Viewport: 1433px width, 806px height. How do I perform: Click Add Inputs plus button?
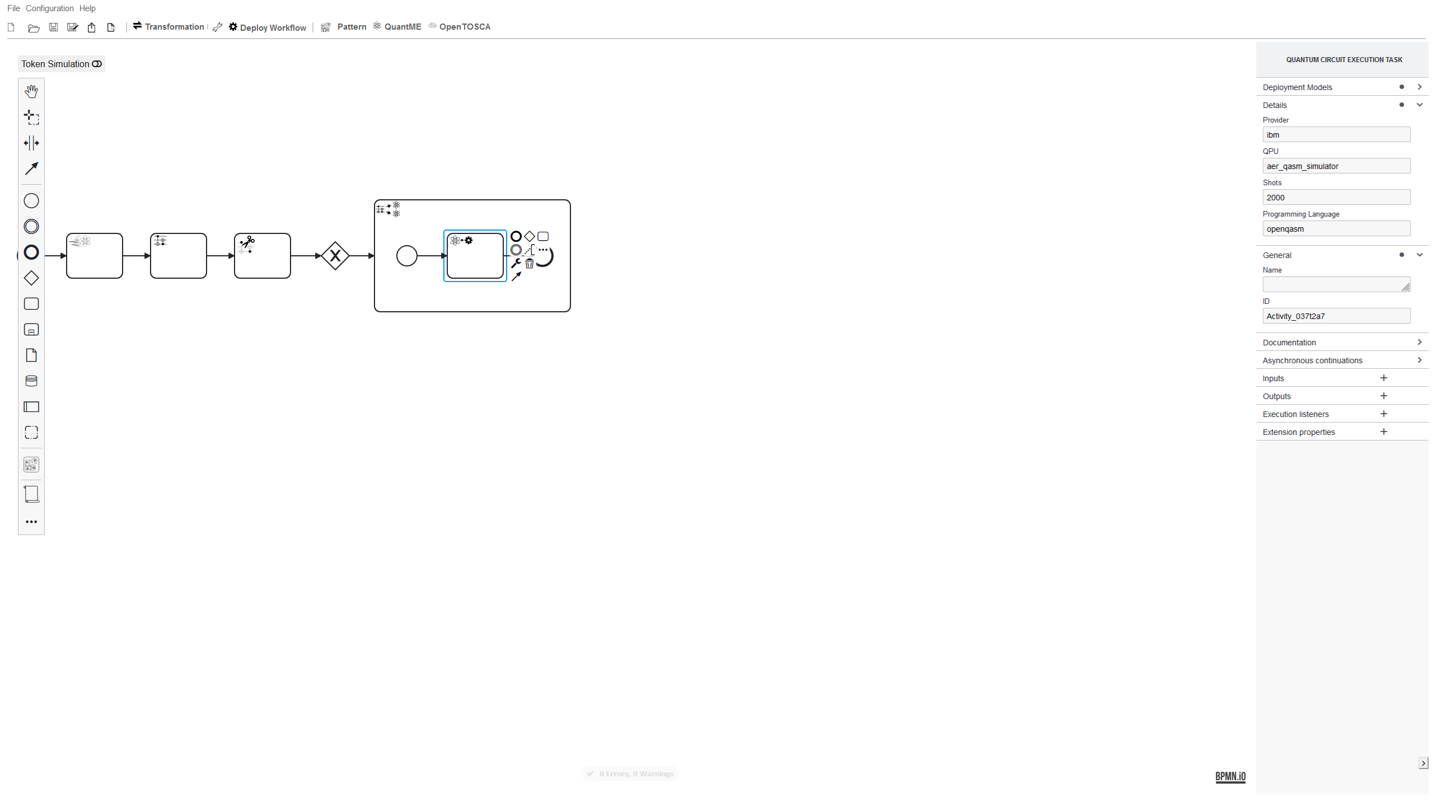(x=1383, y=377)
